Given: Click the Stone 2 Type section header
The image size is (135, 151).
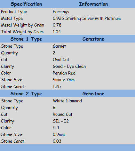Looking at the screenshot, I should pyautogui.click(x=26, y=94).
